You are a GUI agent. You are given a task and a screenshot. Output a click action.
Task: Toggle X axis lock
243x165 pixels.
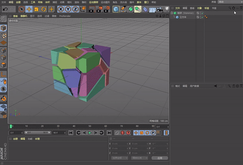click(x=61, y=9)
